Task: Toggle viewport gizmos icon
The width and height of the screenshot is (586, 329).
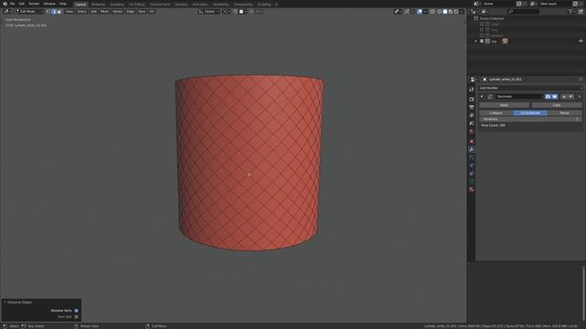Action: [x=407, y=12]
